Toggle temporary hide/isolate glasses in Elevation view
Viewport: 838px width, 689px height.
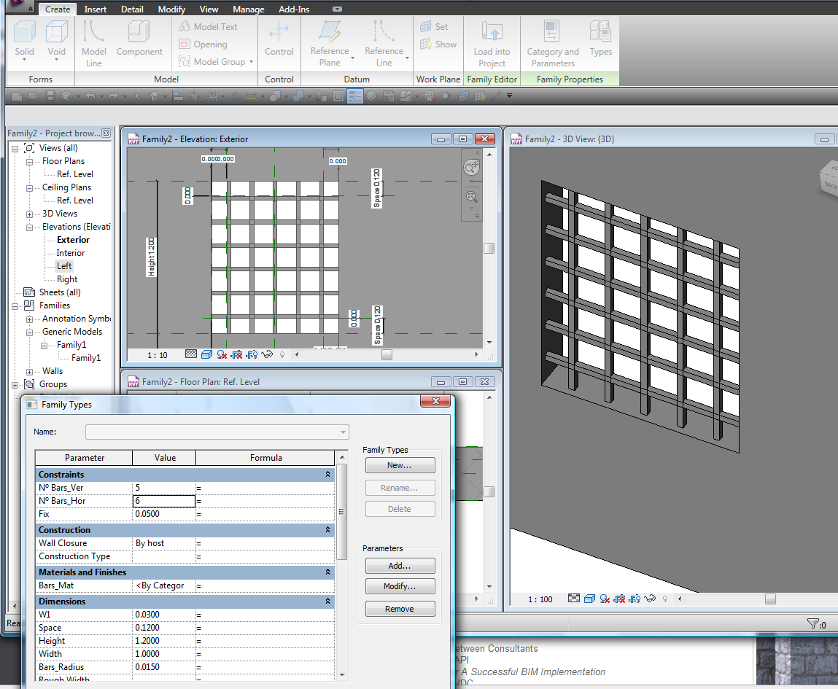267,355
